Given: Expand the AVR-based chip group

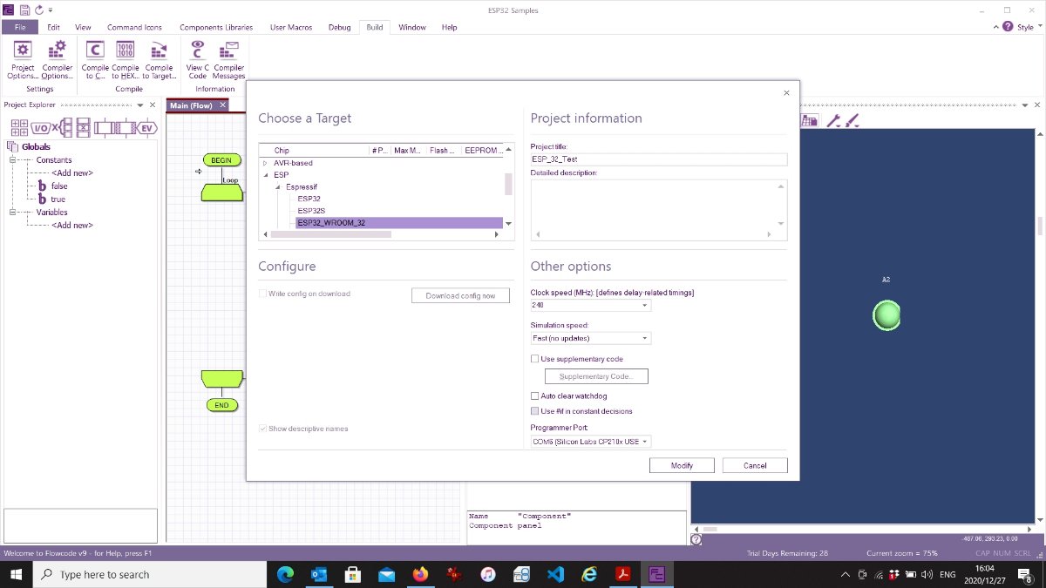Looking at the screenshot, I should tap(266, 163).
